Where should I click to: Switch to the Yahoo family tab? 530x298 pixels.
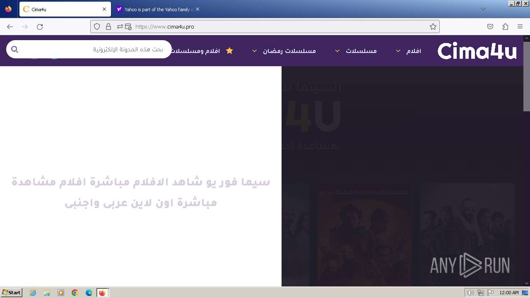click(x=158, y=9)
